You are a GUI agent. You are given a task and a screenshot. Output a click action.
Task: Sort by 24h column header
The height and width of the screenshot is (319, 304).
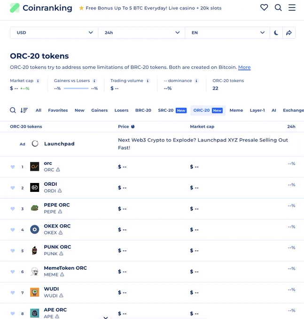(291, 127)
